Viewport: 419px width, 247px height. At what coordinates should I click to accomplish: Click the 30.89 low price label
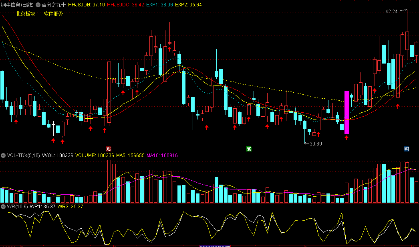click(x=316, y=144)
